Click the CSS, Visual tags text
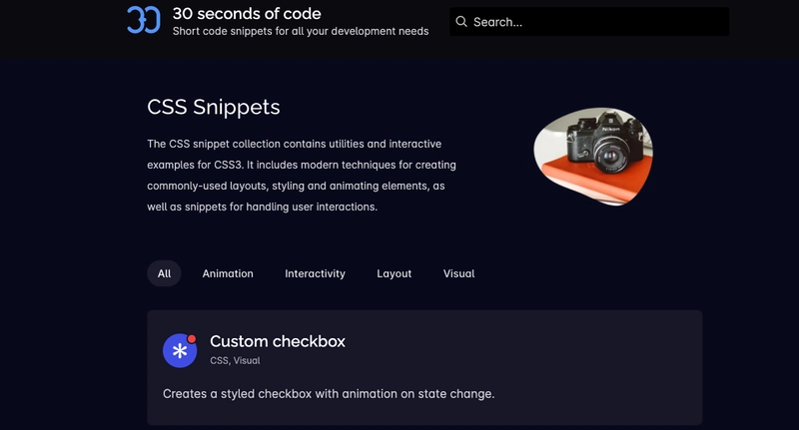Screen dimensions: 799x430 click(235, 360)
